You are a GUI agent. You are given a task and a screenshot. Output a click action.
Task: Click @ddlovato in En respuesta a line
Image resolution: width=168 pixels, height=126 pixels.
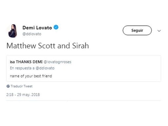tap(45, 68)
